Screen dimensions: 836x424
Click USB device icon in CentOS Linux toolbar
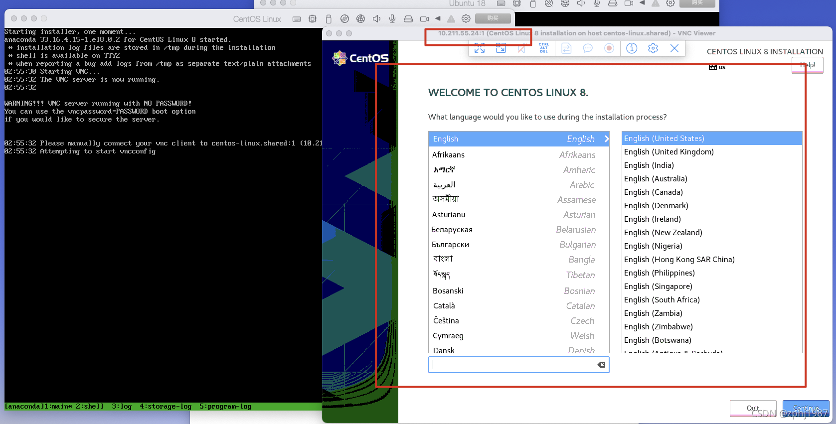[x=329, y=19]
